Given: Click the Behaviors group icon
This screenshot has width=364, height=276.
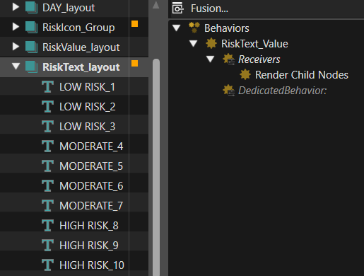Looking at the screenshot, I should (x=194, y=28).
